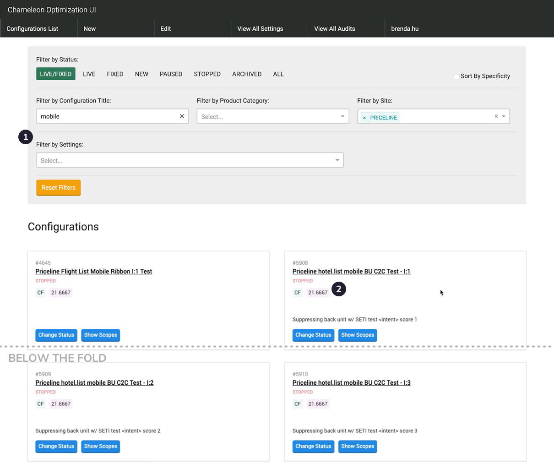Open View All Audits page
This screenshot has width=554, height=469.
click(x=346, y=28)
